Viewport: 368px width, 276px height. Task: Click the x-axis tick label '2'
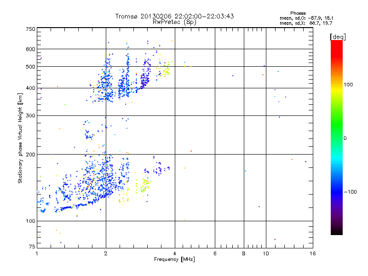click(106, 253)
